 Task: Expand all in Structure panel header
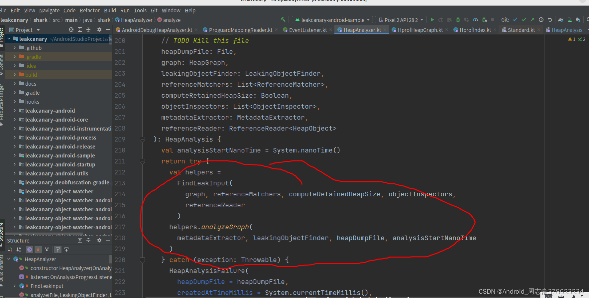(80, 240)
